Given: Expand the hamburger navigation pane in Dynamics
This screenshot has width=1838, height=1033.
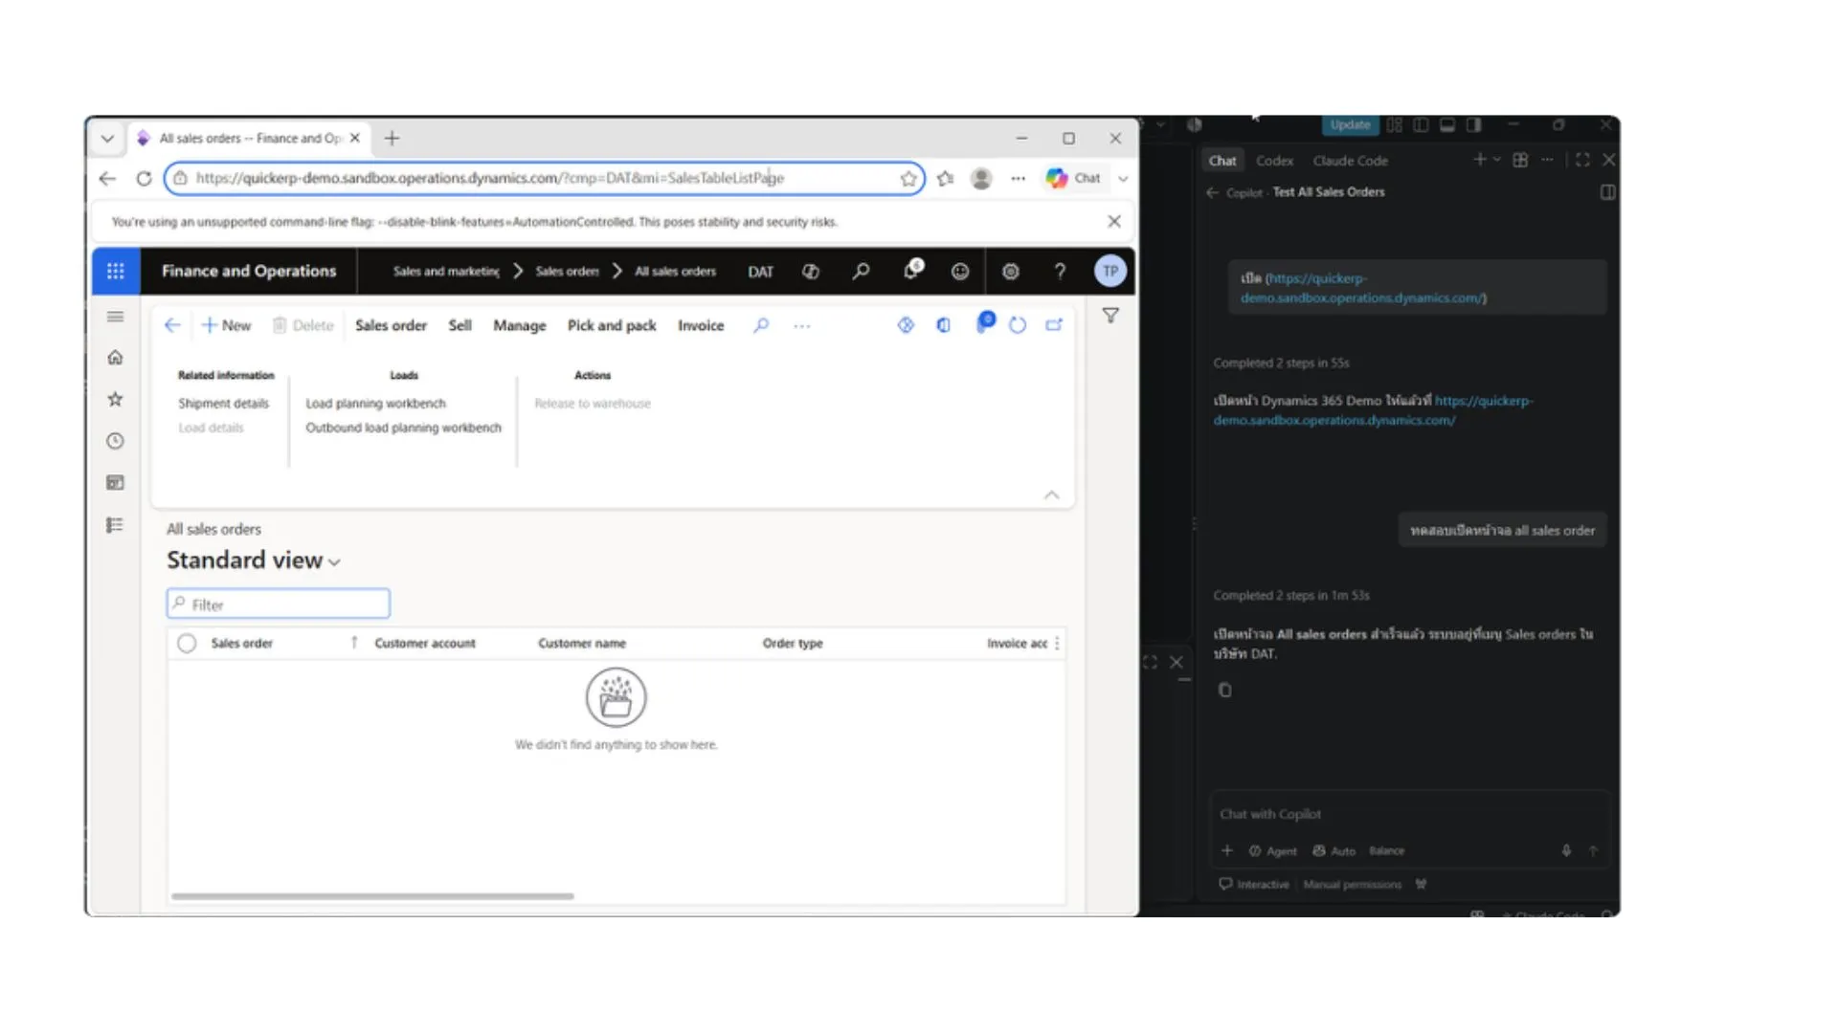Looking at the screenshot, I should point(115,317).
